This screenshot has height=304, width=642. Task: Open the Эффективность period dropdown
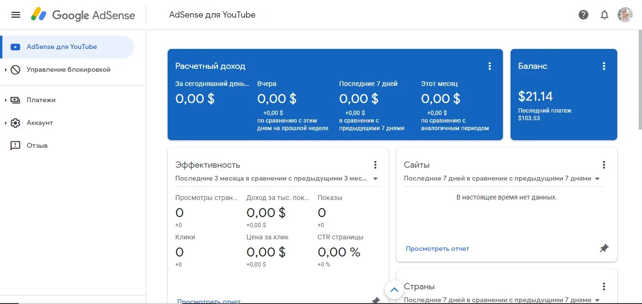point(277,179)
